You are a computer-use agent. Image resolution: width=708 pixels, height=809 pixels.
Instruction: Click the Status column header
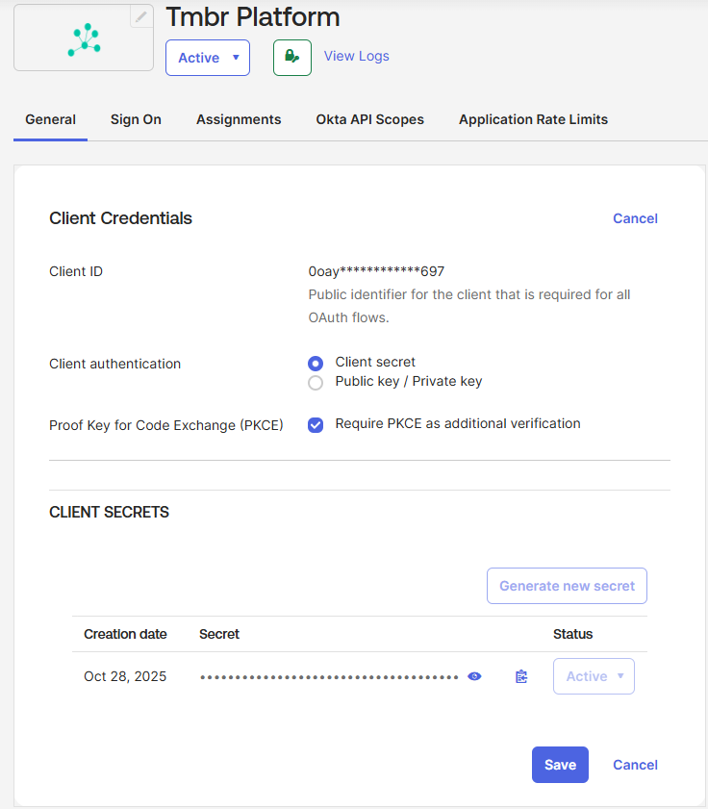click(572, 634)
